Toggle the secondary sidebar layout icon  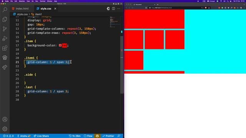pyautogui.click(x=118, y=4)
